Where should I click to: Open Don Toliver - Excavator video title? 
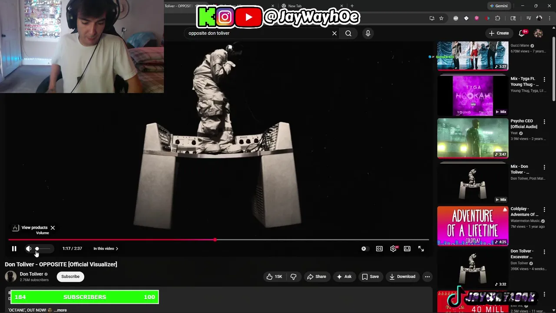click(522, 254)
